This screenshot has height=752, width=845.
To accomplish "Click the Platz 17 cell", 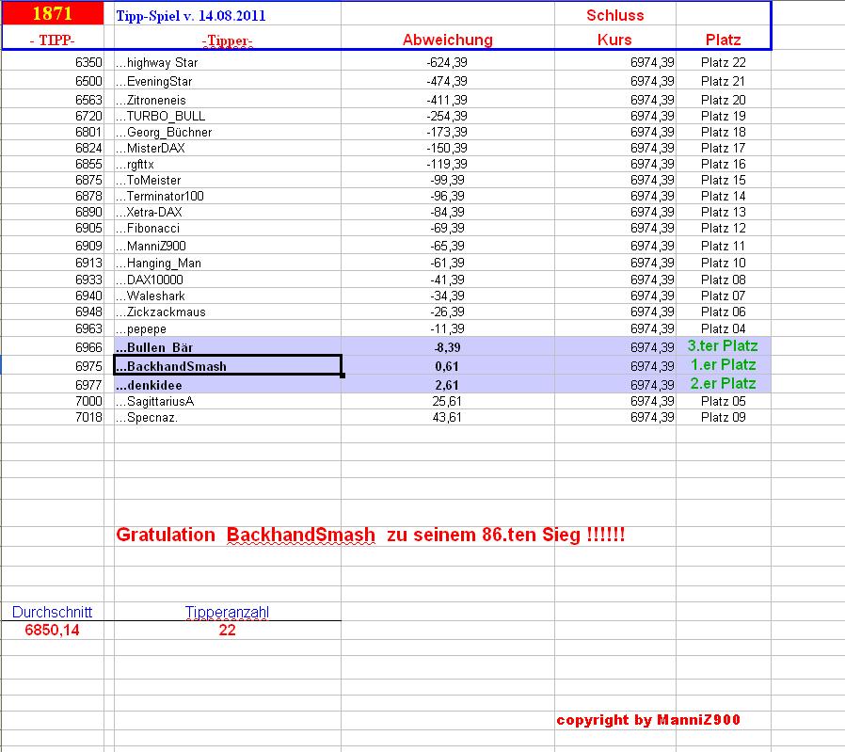I will point(724,149).
